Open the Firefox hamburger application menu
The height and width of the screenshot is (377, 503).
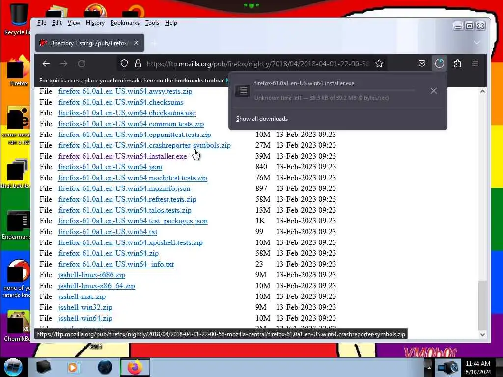475,63
